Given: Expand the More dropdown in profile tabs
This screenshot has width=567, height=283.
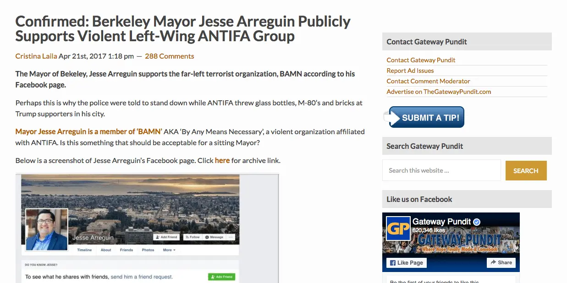Looking at the screenshot, I should point(169,250).
